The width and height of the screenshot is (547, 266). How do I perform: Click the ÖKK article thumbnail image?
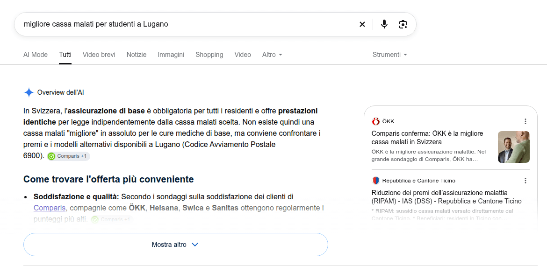pos(513,147)
